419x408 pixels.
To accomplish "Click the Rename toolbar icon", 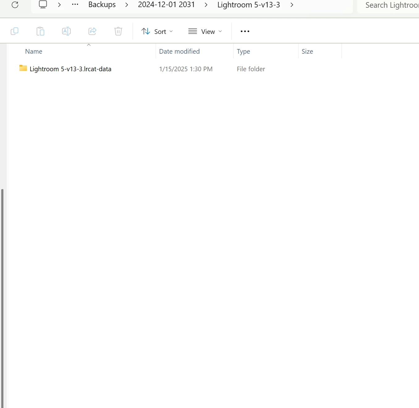I will [x=66, y=31].
